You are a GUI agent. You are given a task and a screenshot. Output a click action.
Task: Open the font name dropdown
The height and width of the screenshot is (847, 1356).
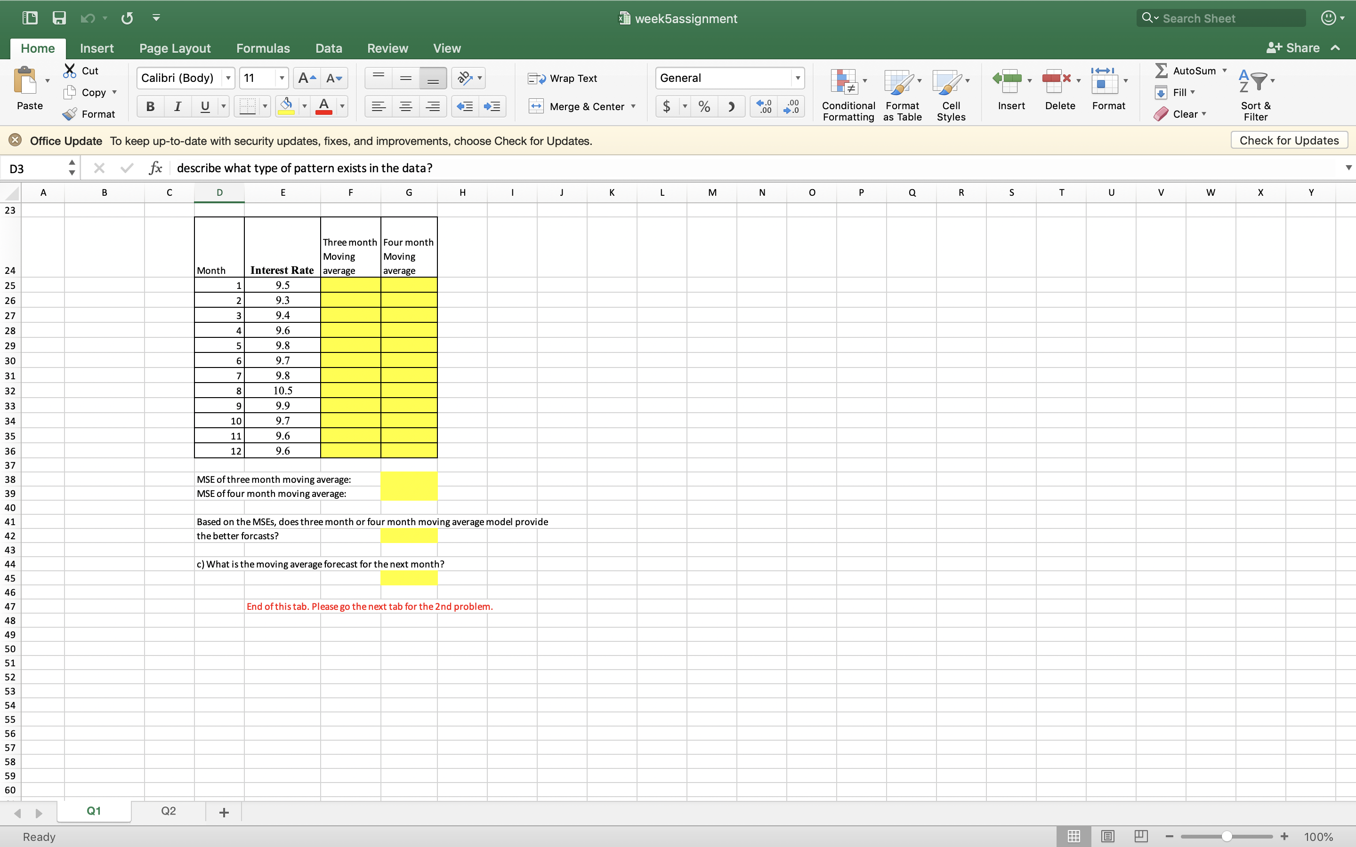[228, 78]
